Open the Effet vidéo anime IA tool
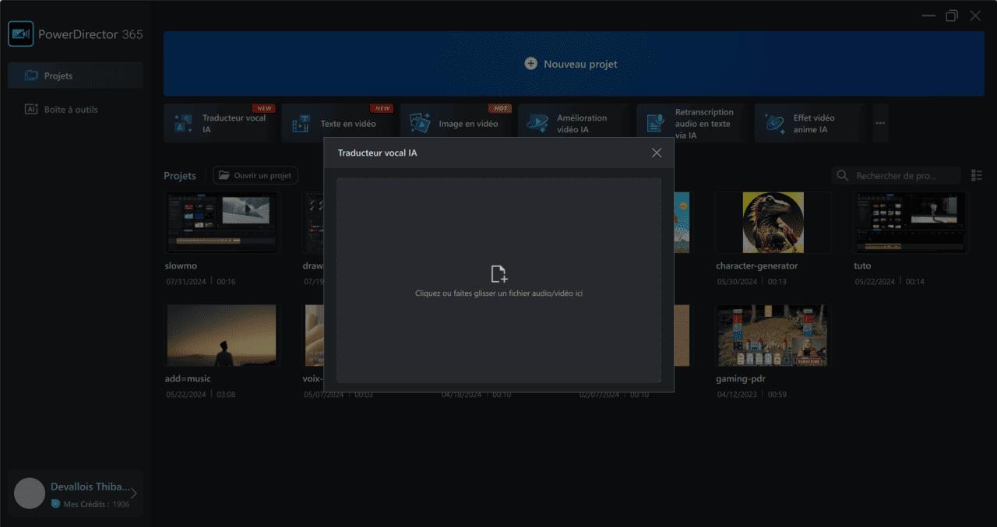997x527 pixels. point(811,124)
